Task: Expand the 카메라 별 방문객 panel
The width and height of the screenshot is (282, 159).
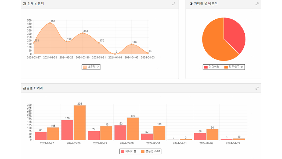Action: 257,4
